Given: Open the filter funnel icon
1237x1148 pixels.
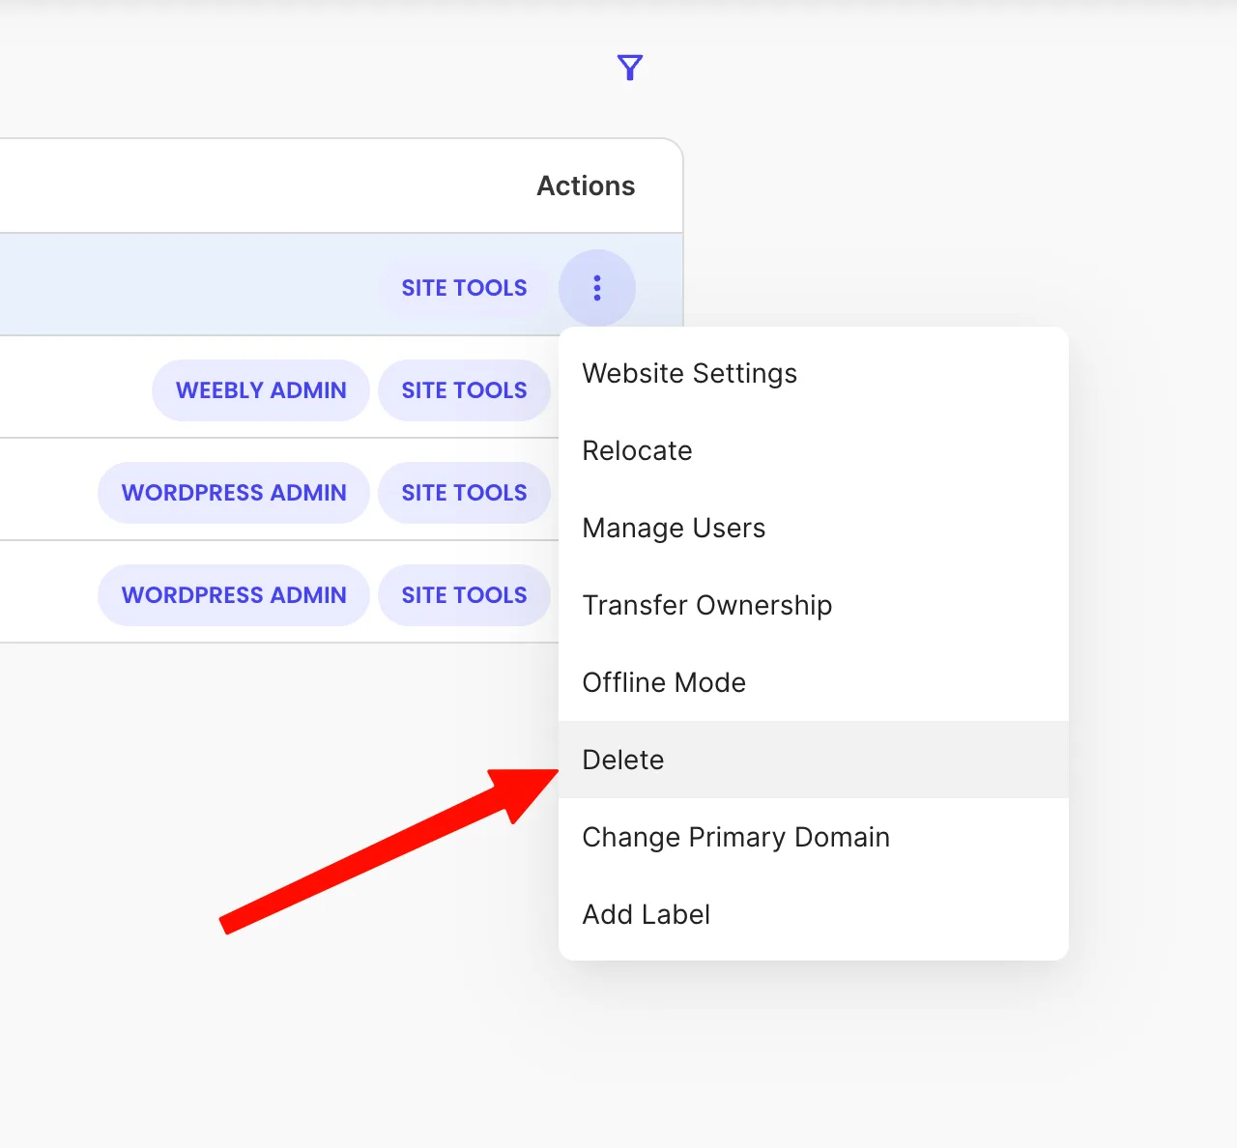Looking at the screenshot, I should click(630, 68).
